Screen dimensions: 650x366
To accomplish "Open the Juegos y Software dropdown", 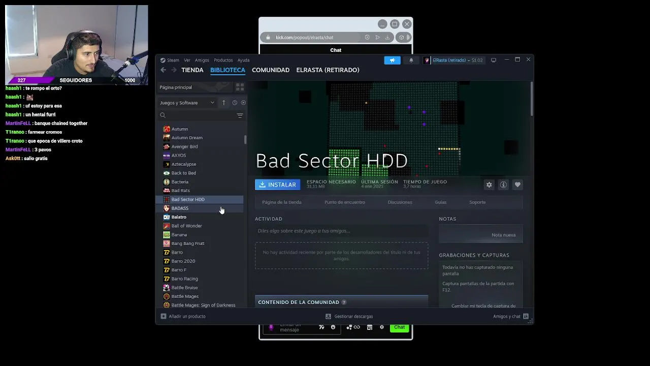I will (187, 103).
